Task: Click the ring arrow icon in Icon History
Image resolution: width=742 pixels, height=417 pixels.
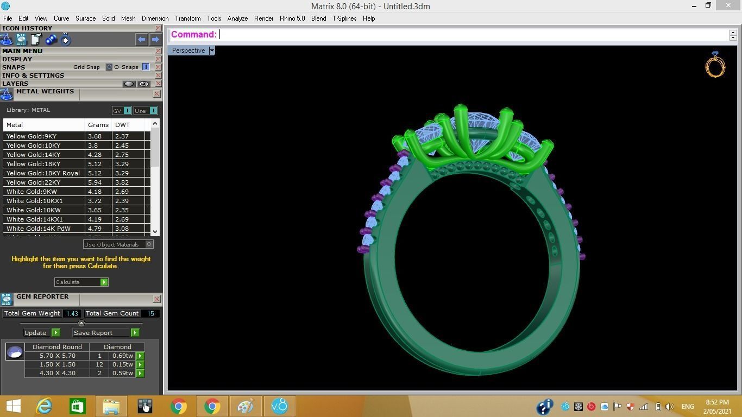Action: 66,40
